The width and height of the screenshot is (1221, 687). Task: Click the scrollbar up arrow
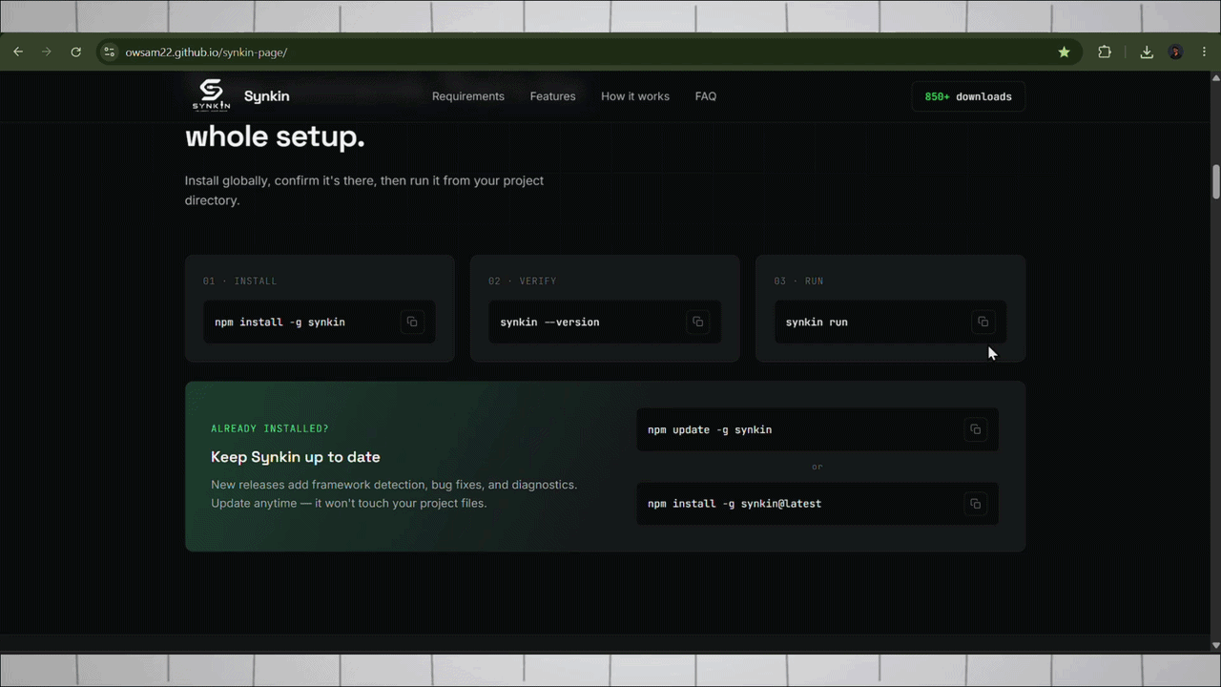[1216, 76]
